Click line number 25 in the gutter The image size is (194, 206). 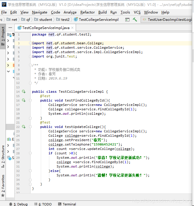click(x=18, y=140)
